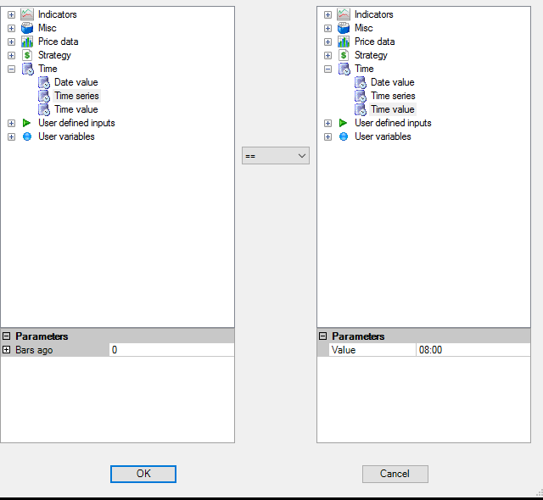Expand Strategy node in left tree

pyautogui.click(x=11, y=55)
